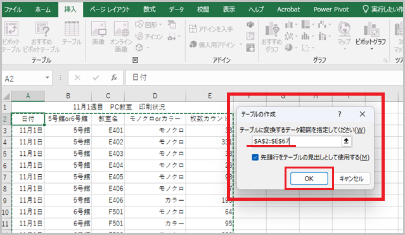Open My Add-ins (個人用アドイン)
This screenshot has width=405, height=235.
[x=212, y=44]
